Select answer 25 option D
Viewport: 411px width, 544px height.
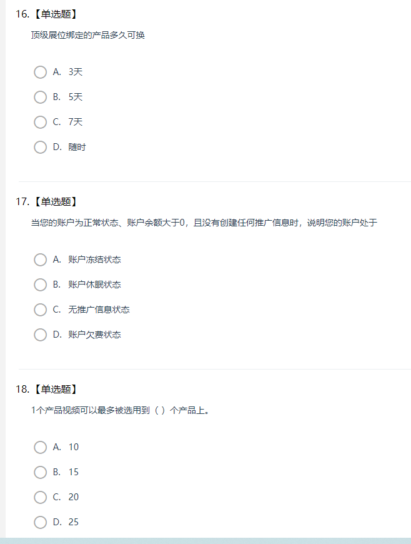pyautogui.click(x=40, y=522)
